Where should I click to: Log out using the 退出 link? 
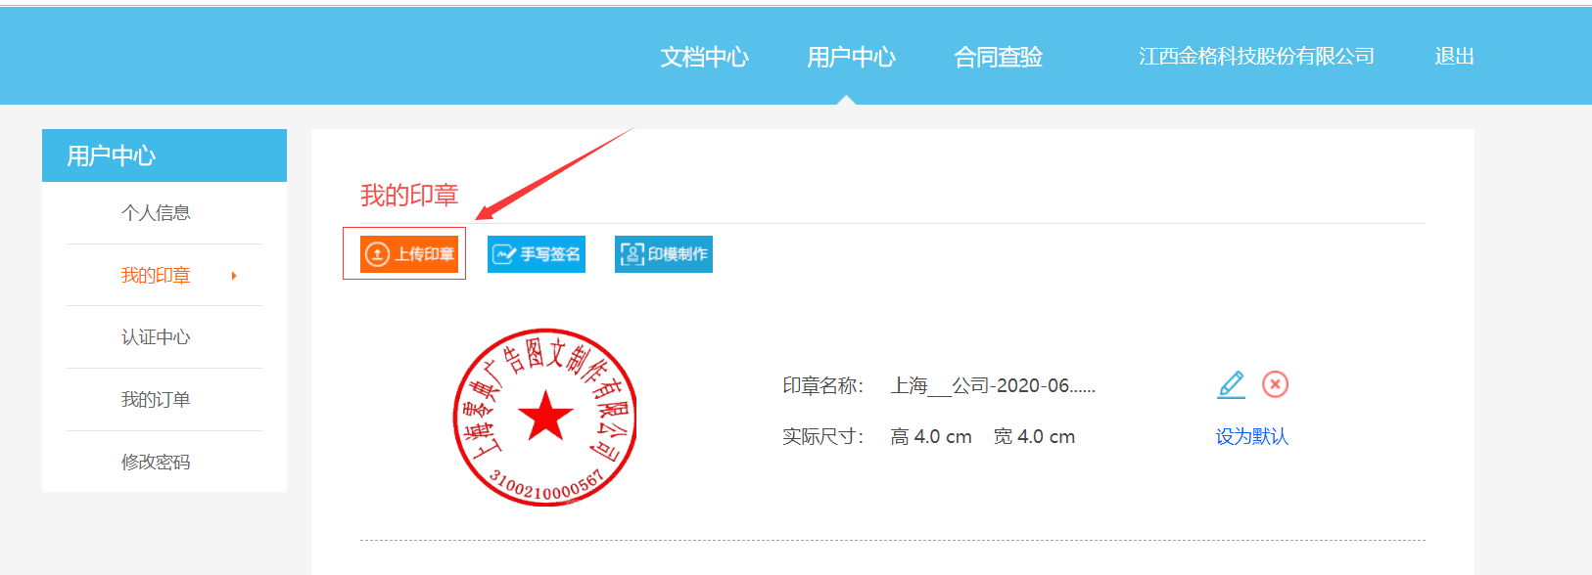coord(1454,57)
